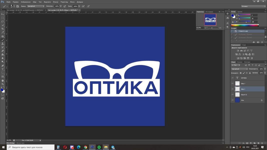Open the workspace switcher dropdown
Image resolution: width=267 pixels, height=150 pixels.
(x=253, y=6)
